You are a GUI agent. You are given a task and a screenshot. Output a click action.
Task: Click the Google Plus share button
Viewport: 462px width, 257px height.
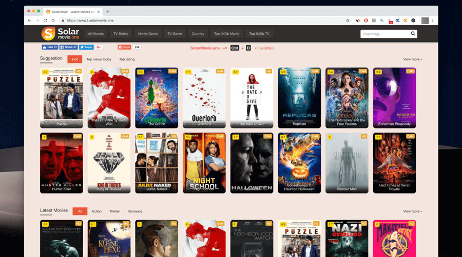99,47
